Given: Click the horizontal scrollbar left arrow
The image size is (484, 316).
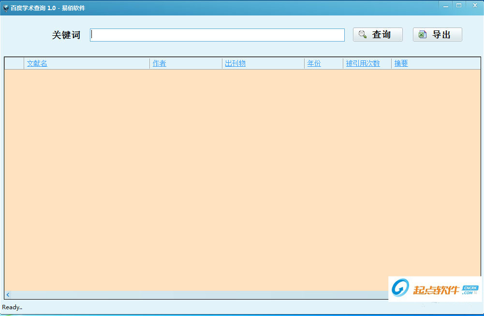Looking at the screenshot, I should (x=8, y=295).
